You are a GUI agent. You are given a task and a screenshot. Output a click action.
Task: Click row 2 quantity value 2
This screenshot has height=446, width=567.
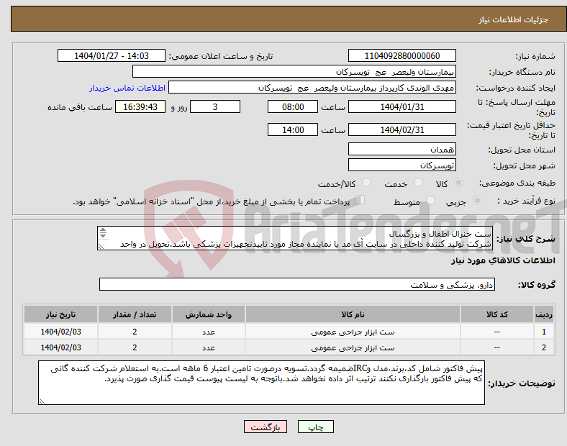pos(135,347)
